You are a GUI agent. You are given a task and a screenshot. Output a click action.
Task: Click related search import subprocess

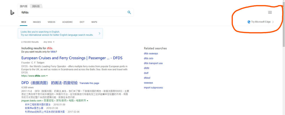coord(153,87)
